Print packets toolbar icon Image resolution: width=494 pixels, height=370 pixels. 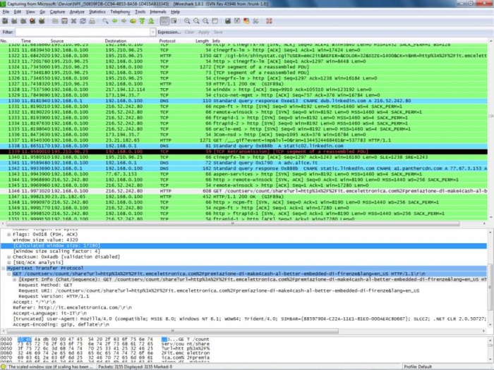pyautogui.click(x=92, y=21)
